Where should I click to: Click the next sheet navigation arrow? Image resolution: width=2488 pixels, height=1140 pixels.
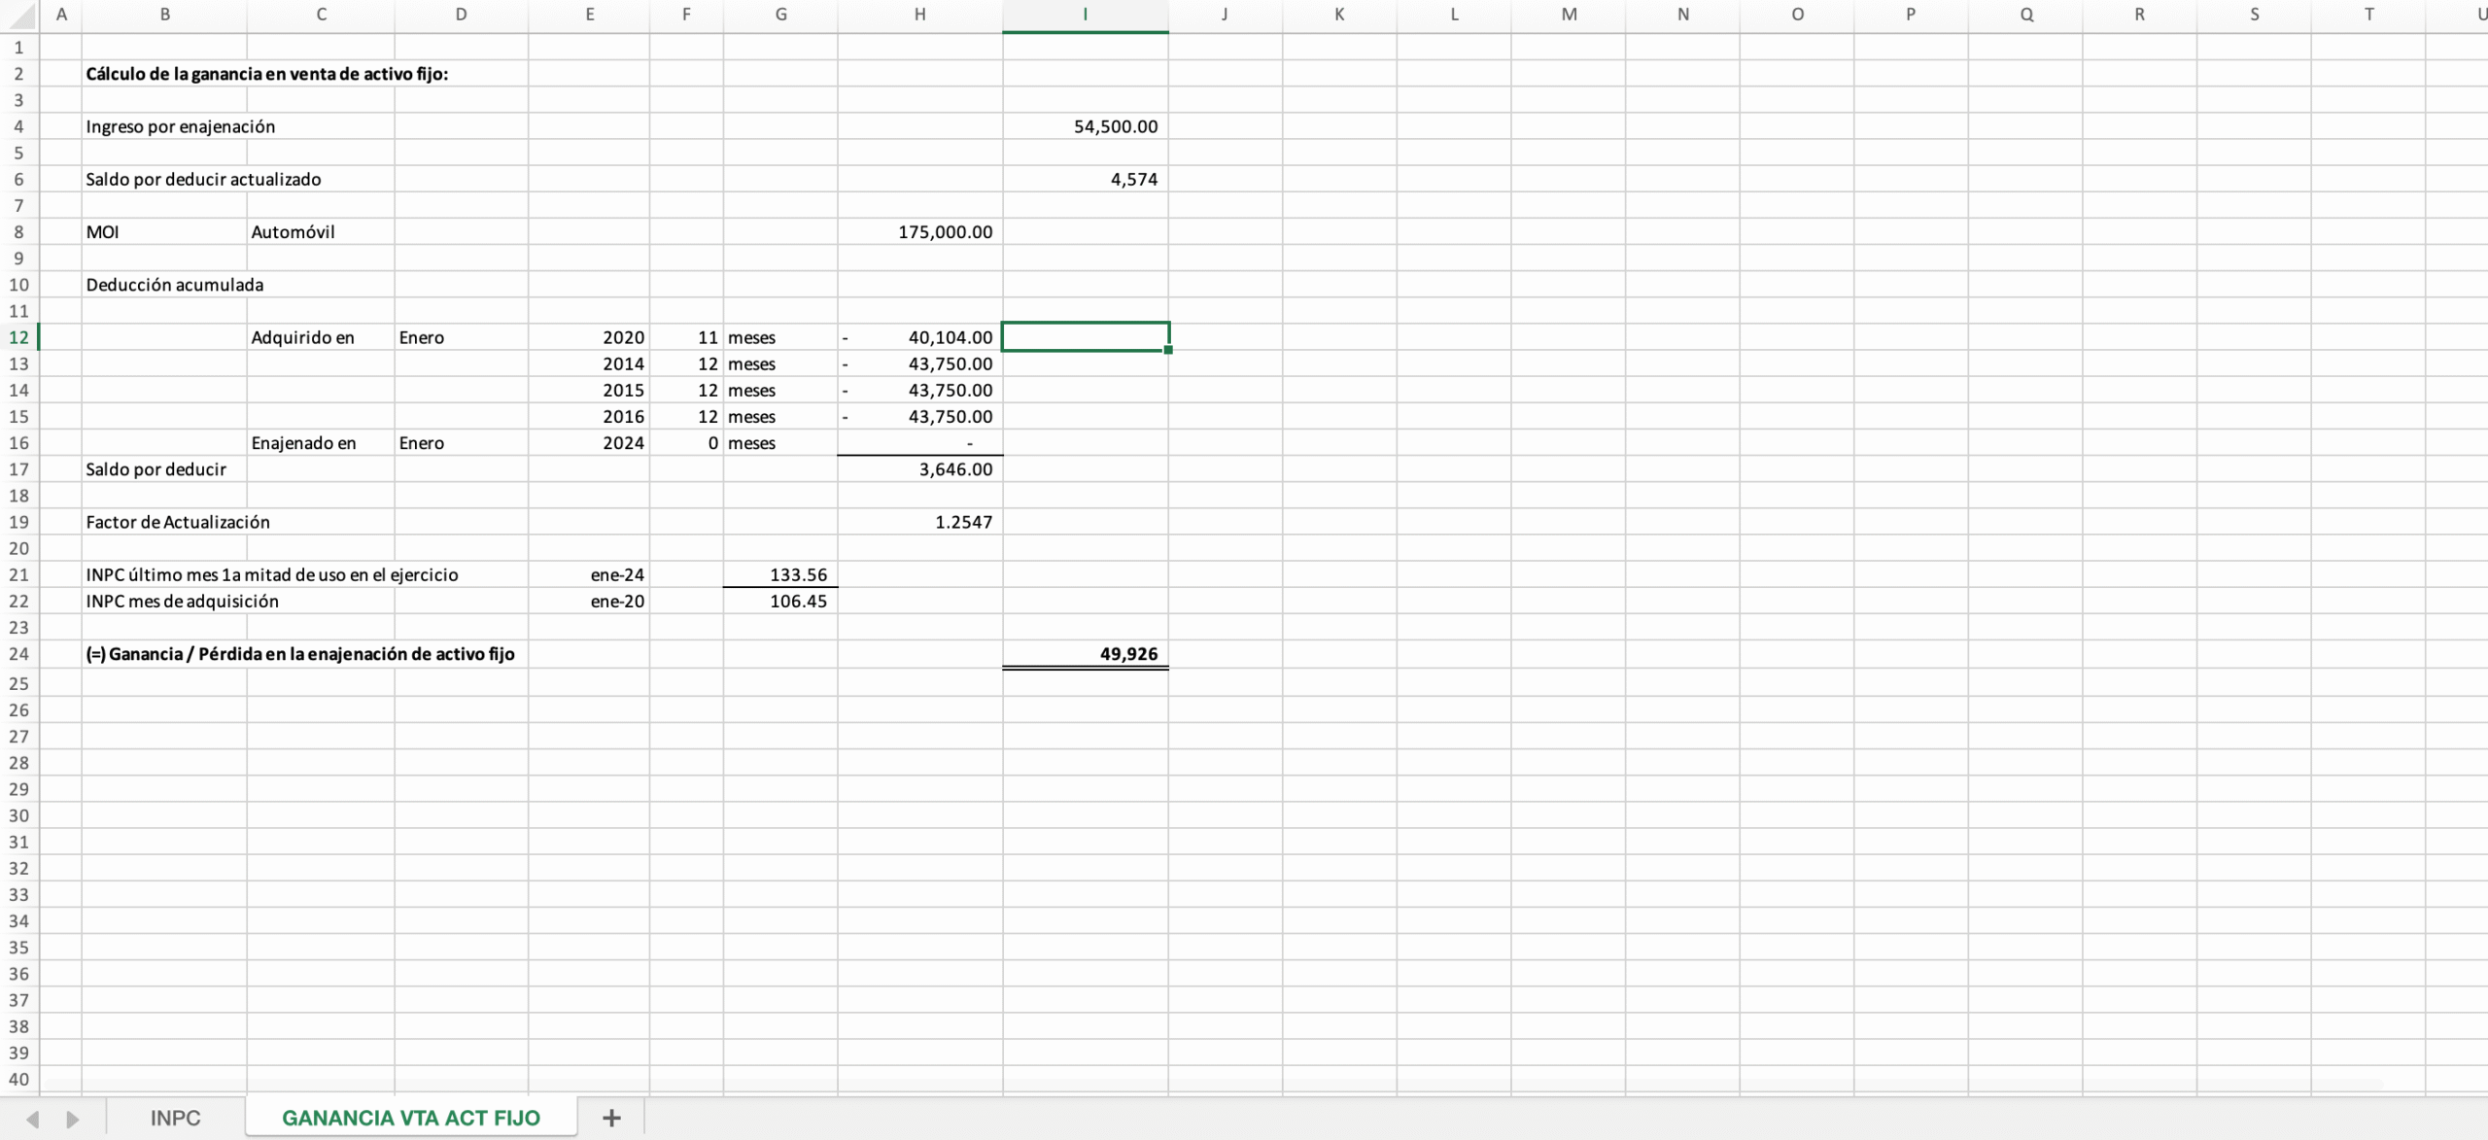(72, 1119)
